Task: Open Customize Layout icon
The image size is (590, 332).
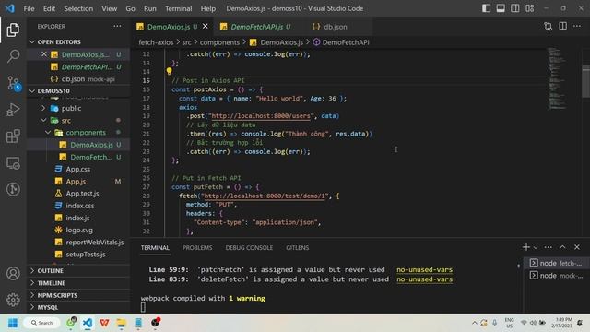Action: coord(530,8)
